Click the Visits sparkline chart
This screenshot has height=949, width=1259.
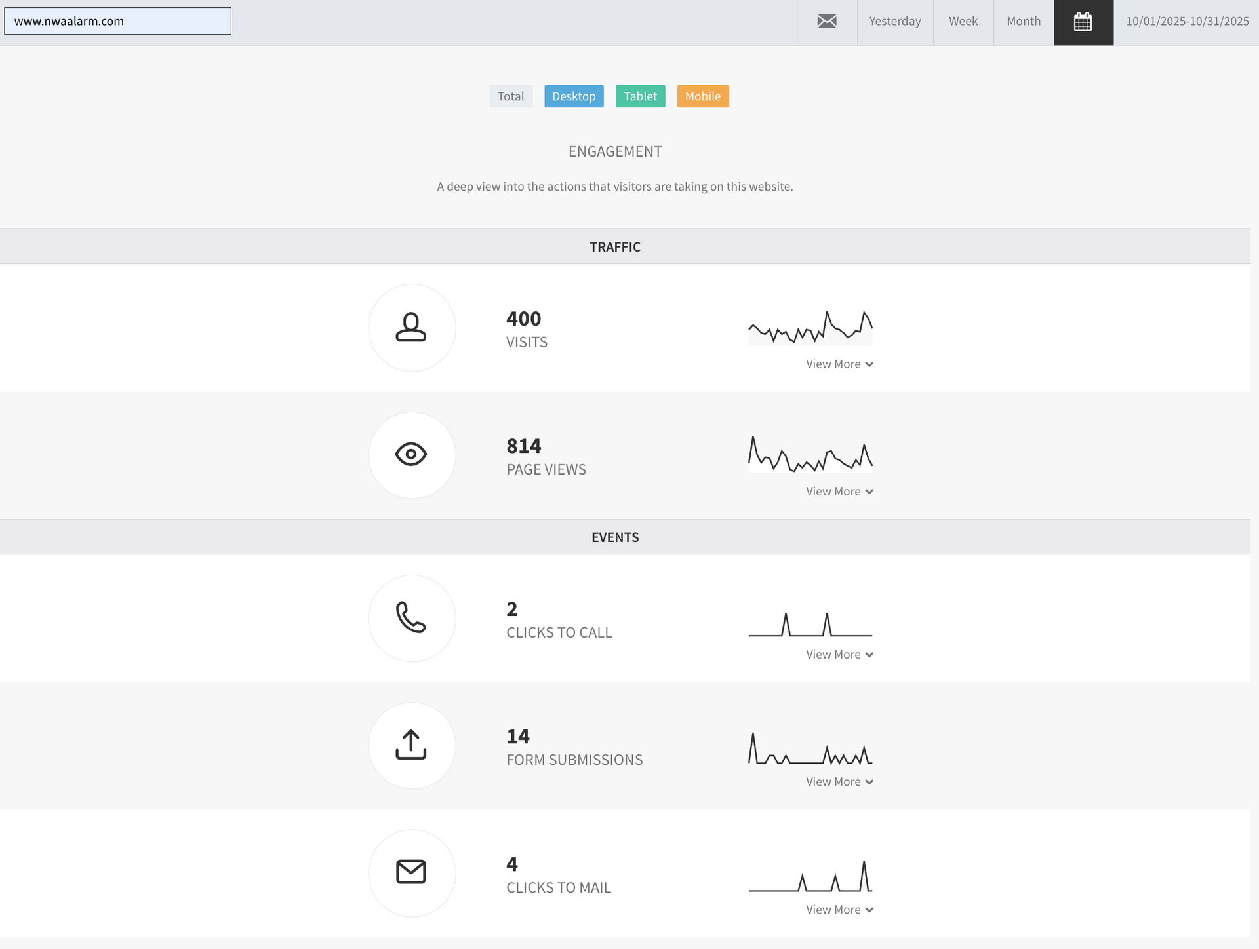(810, 327)
